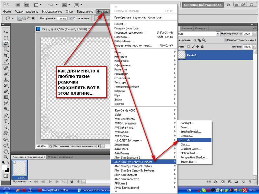Viewport: 259px width, 194px height.
Task: Open the zoom level 45,5 dropdown
Action: (57, 5)
